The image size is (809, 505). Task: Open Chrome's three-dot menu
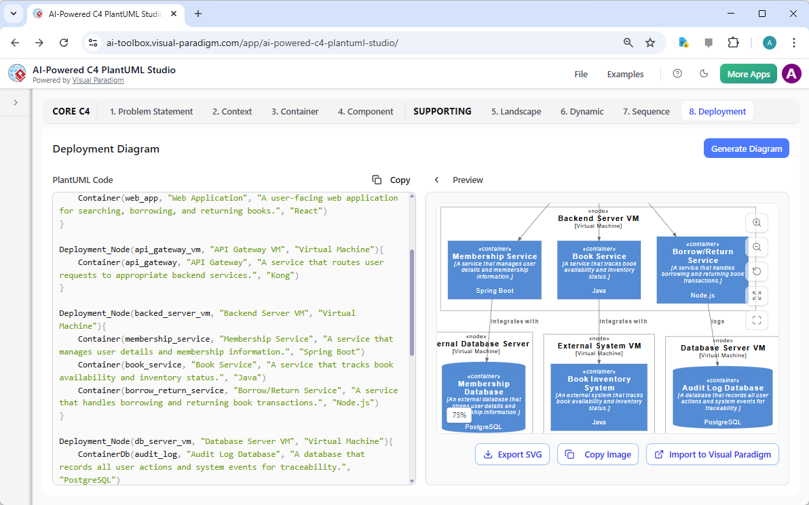click(794, 42)
